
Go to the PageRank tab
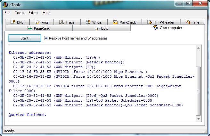pos(38,28)
